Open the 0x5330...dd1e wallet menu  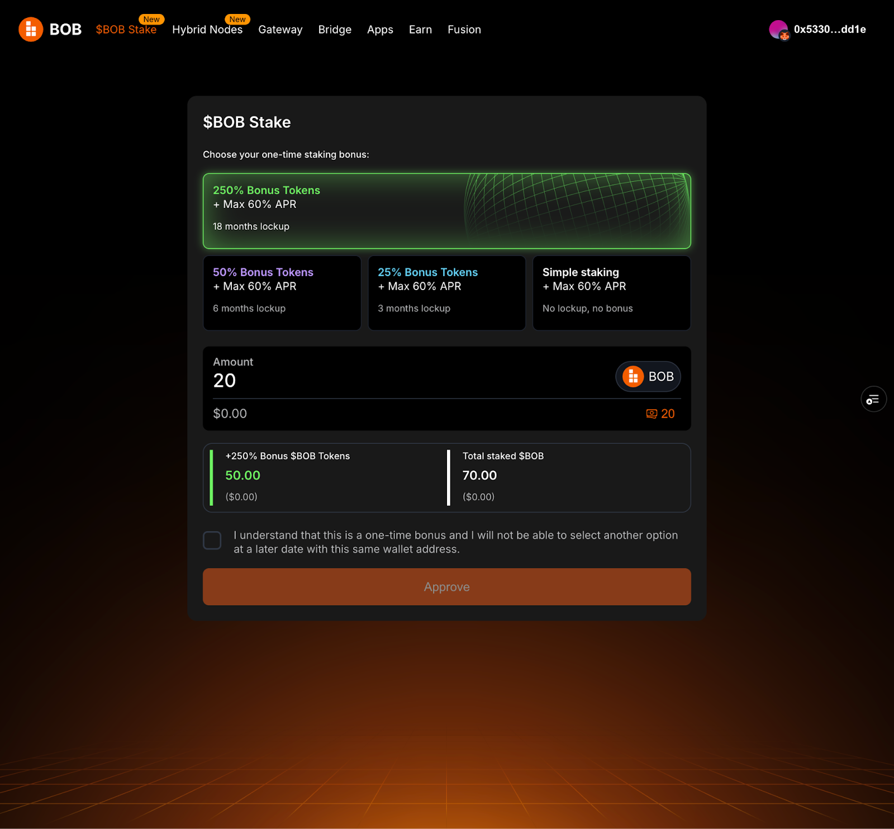pyautogui.click(x=817, y=30)
